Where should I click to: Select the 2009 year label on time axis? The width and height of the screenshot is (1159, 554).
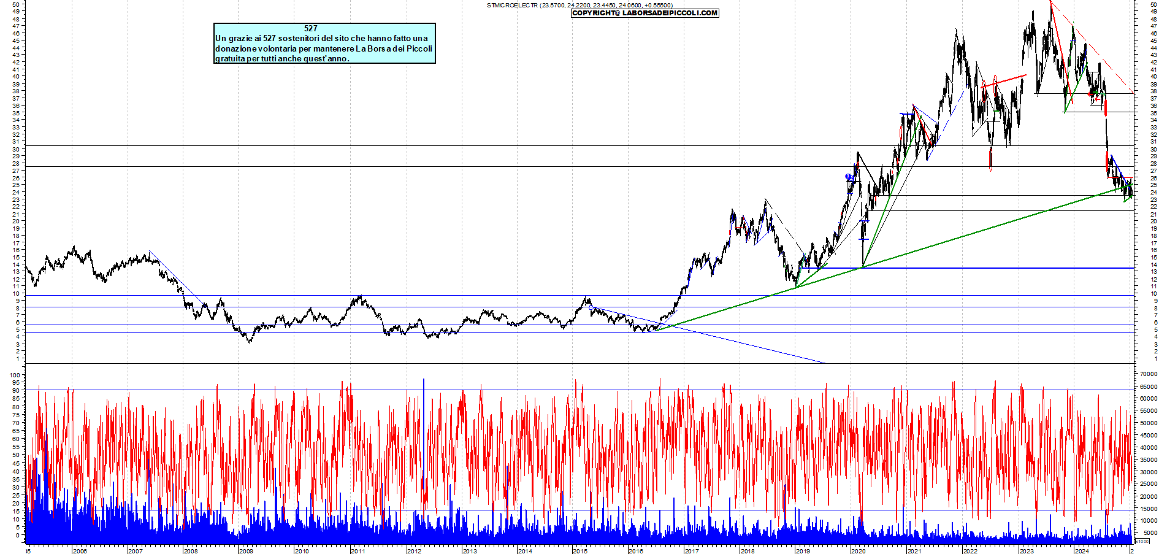(x=246, y=550)
